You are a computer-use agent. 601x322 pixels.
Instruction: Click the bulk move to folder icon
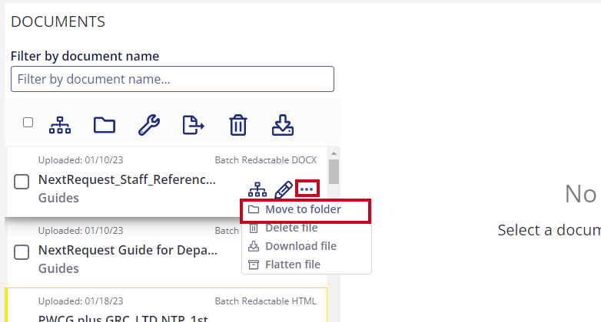coord(105,125)
